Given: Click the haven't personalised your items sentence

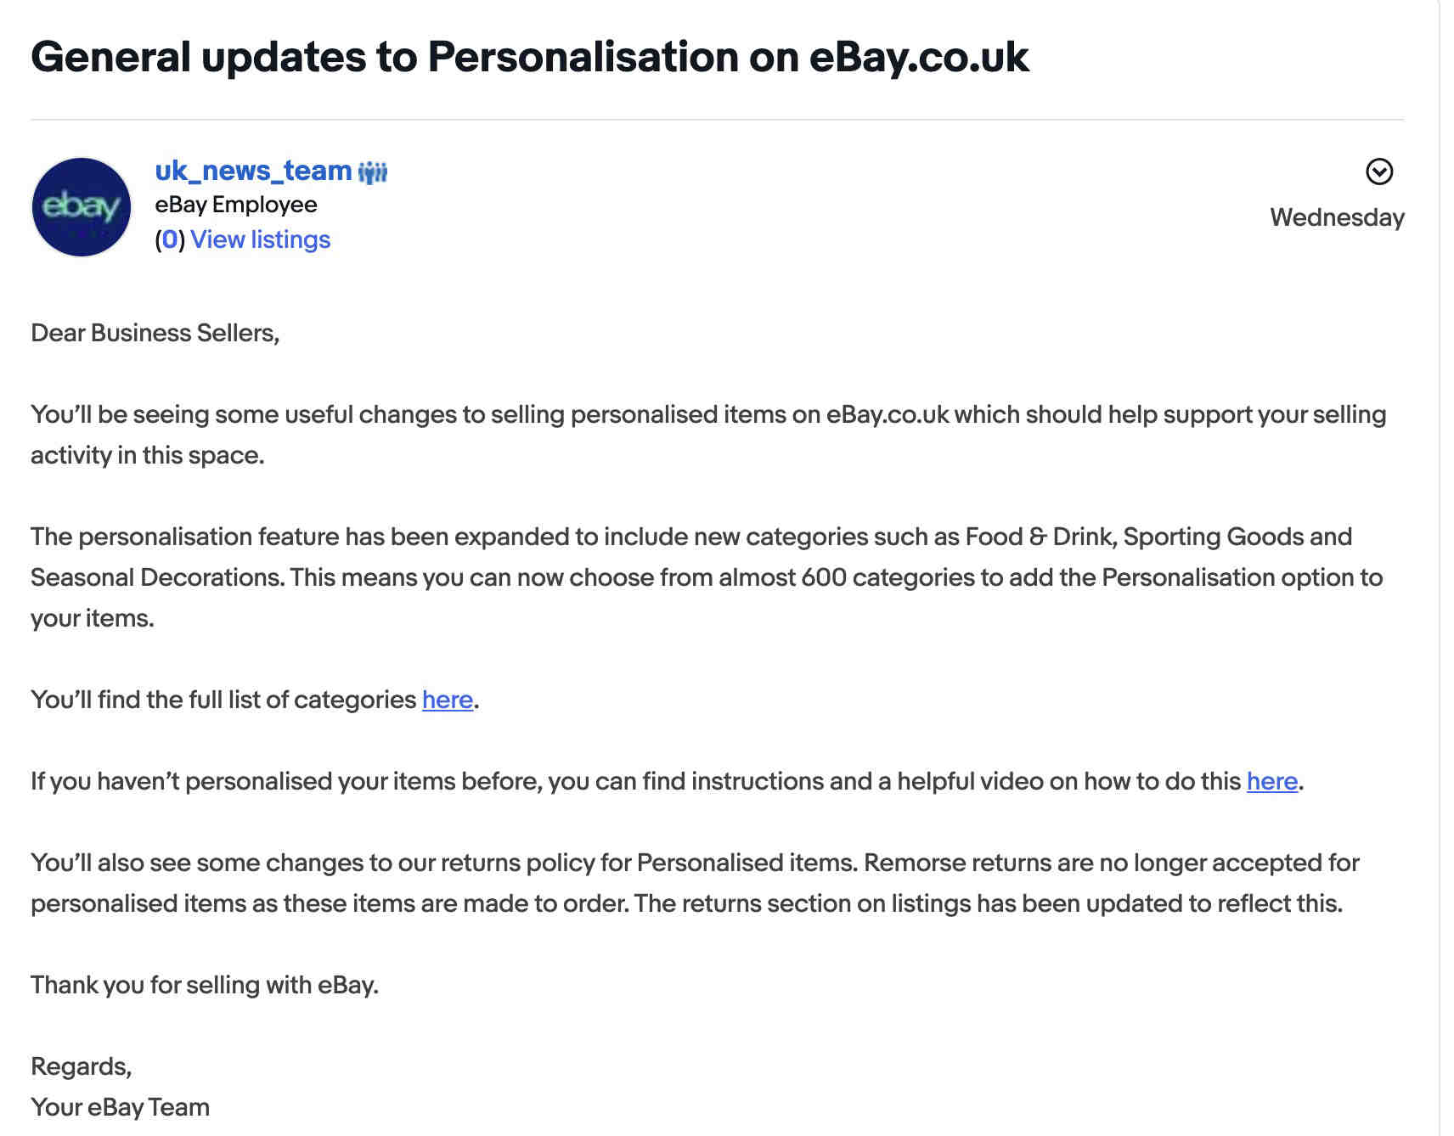Looking at the screenshot, I should (x=668, y=781).
